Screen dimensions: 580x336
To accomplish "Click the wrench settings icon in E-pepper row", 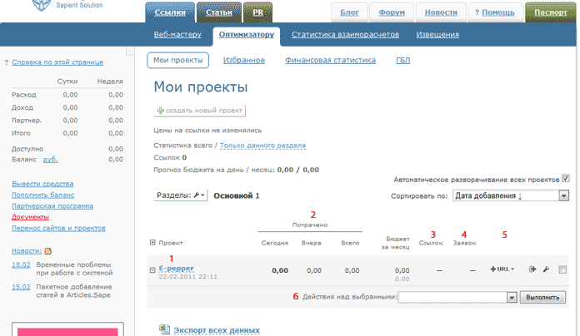I will coord(547,269).
